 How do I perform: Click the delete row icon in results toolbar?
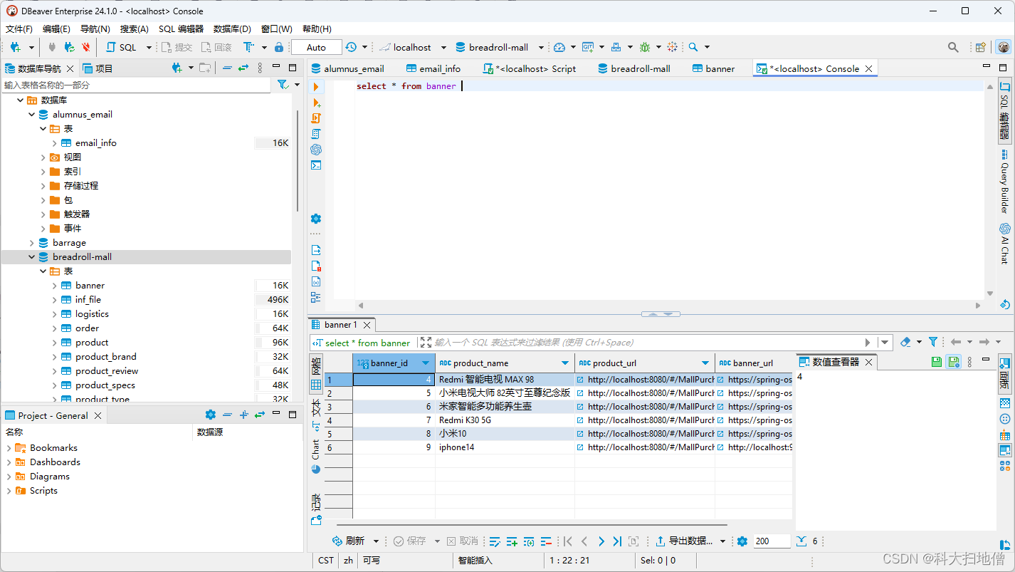546,541
